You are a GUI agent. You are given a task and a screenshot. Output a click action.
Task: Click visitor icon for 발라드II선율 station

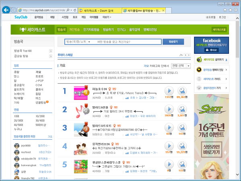pos(182,109)
